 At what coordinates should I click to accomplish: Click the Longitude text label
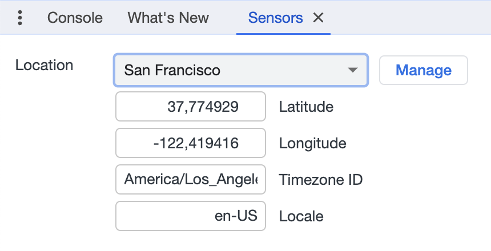coord(312,143)
